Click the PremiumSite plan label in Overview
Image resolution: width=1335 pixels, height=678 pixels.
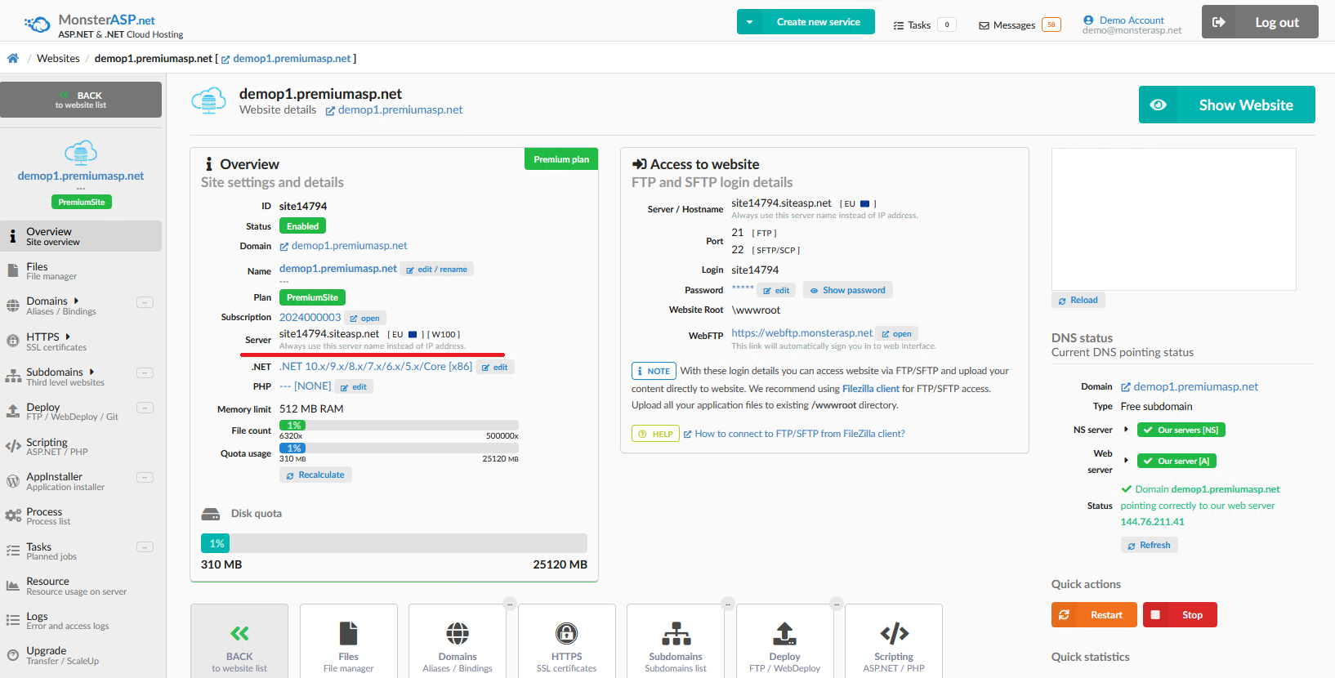[312, 297]
